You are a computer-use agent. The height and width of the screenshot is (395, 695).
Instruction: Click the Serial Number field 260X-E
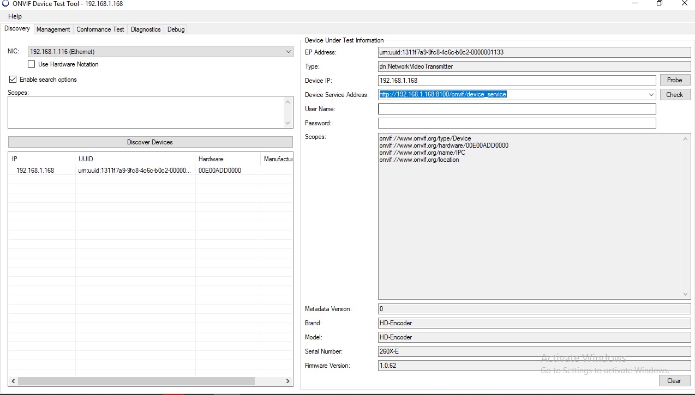534,351
